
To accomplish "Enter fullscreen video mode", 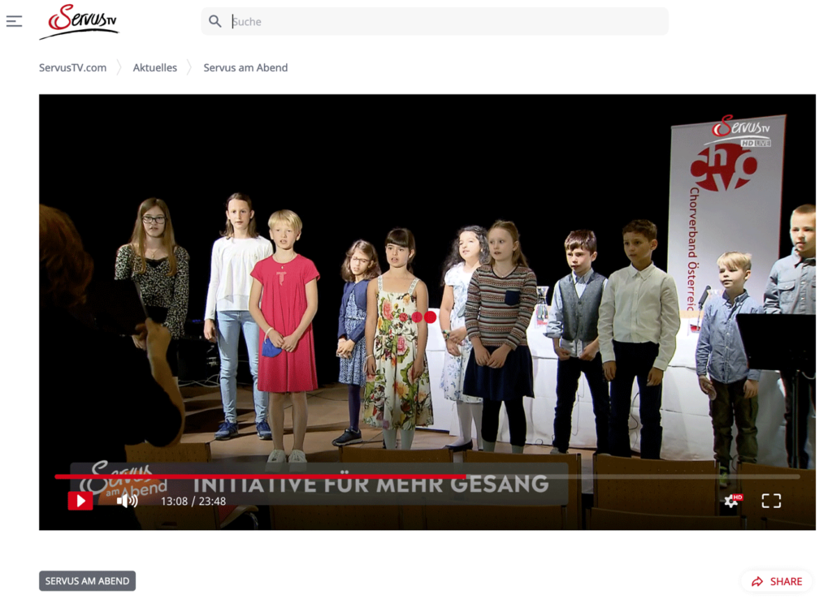I will pos(770,501).
